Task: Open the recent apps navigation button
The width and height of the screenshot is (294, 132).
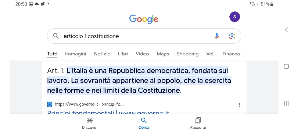Action: pos(286,103)
